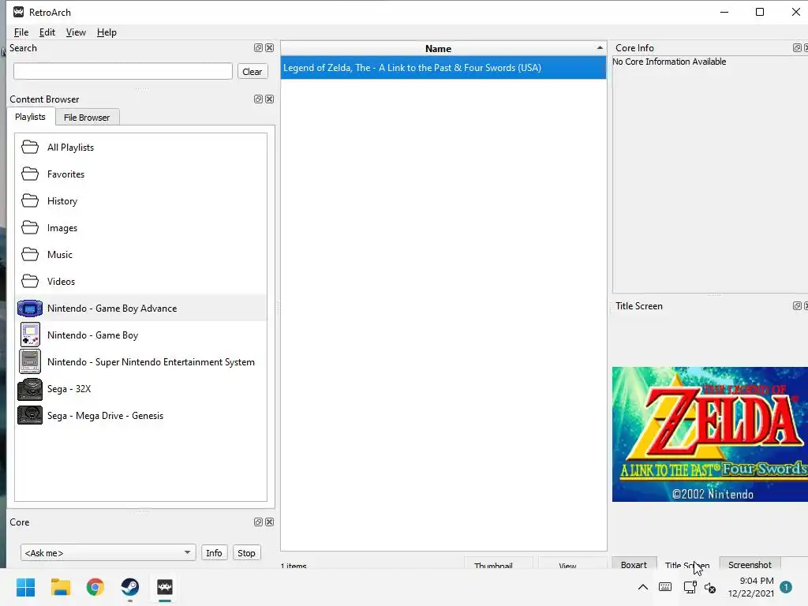
Task: Open the Favorites playlist
Action: pos(140,174)
